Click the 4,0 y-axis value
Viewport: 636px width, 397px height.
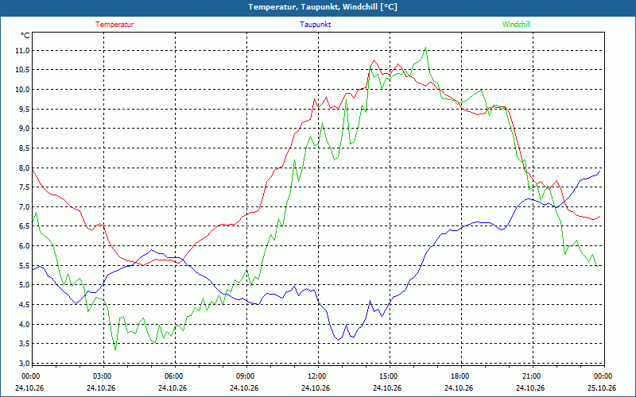pos(24,324)
